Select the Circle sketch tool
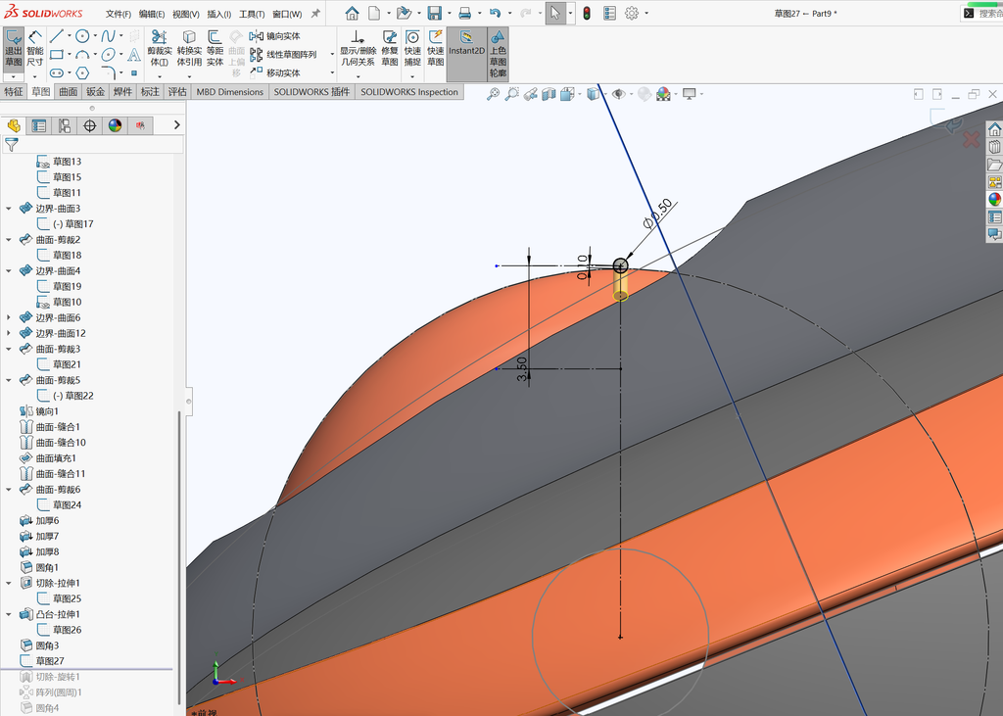The image size is (1003, 716). pyautogui.click(x=82, y=36)
